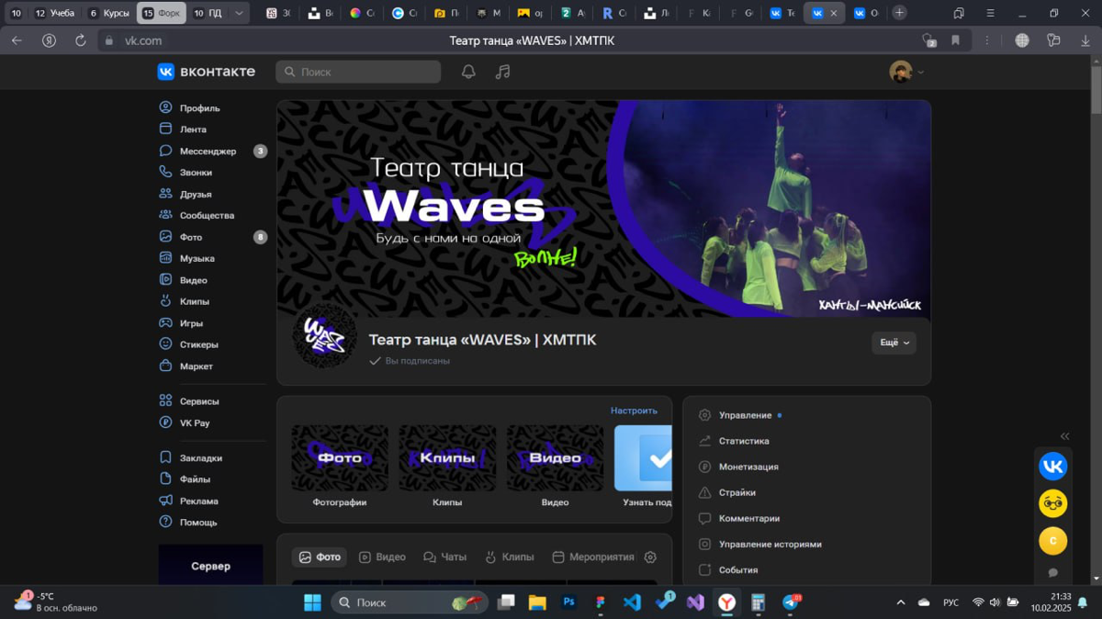
Task: Open VK Pay in the sidebar
Action: point(185,423)
